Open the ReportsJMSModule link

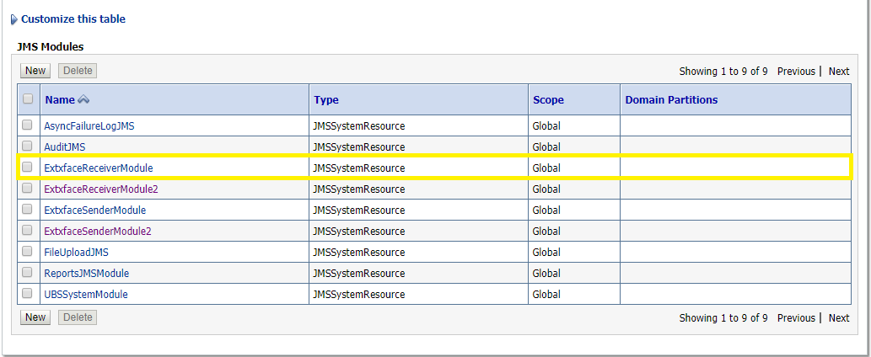click(x=87, y=274)
